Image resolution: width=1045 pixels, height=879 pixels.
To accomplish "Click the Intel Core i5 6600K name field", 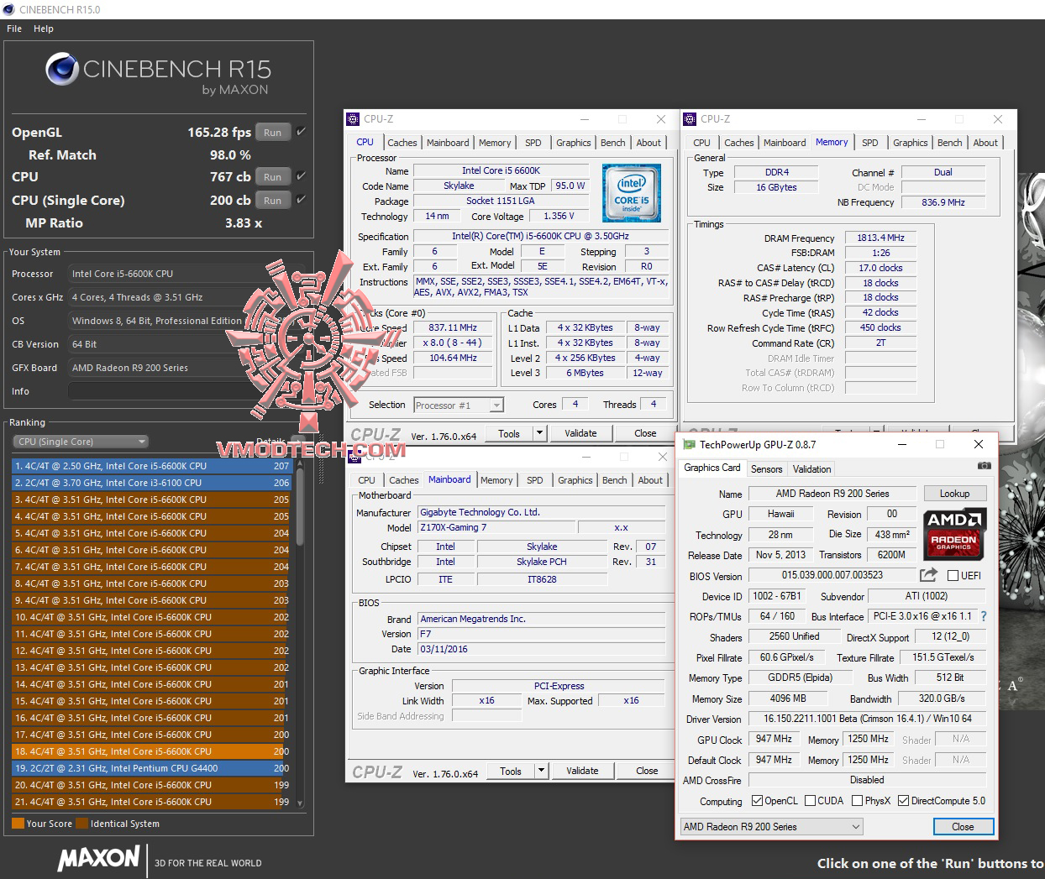I will [x=501, y=170].
